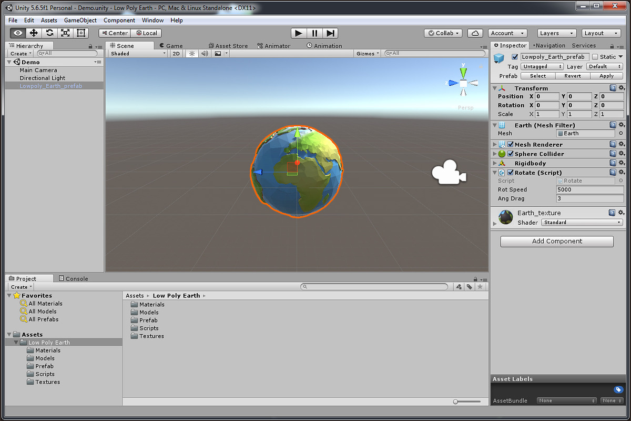Open Transform component gear settings
631x421 pixels.
[x=621, y=88]
